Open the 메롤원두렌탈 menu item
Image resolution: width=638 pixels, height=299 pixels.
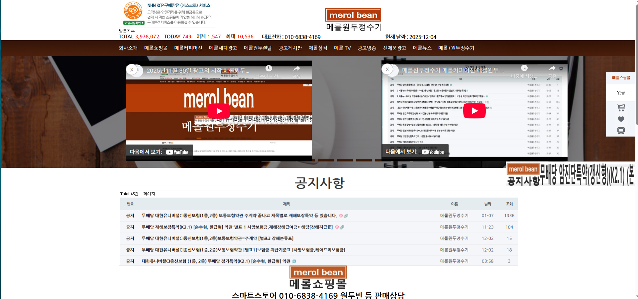pos(258,48)
